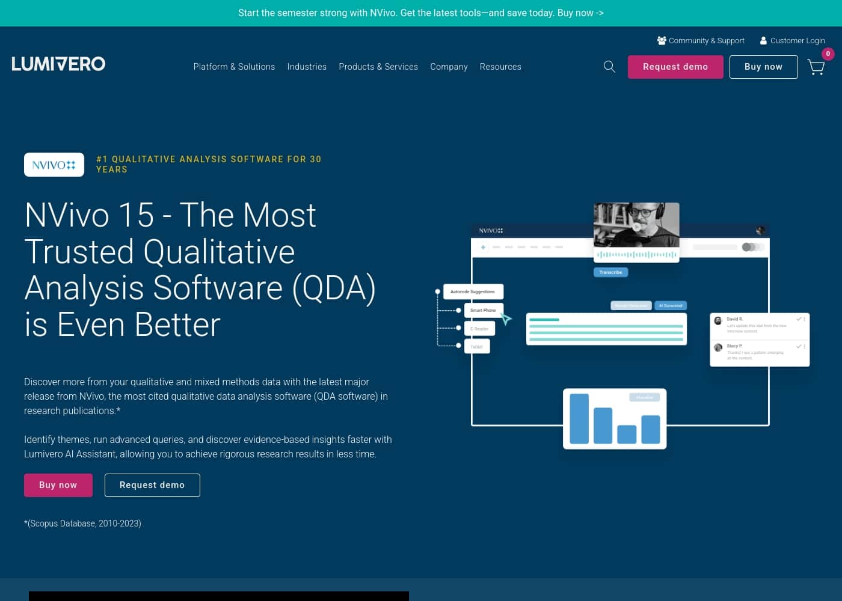
Task: Open the site search magnifier icon
Action: click(609, 67)
